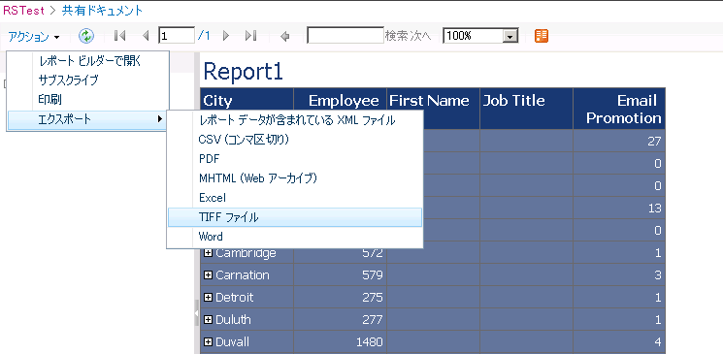The width and height of the screenshot is (723, 354).
Task: Export as TIFF ファイル
Action: pyautogui.click(x=295, y=217)
